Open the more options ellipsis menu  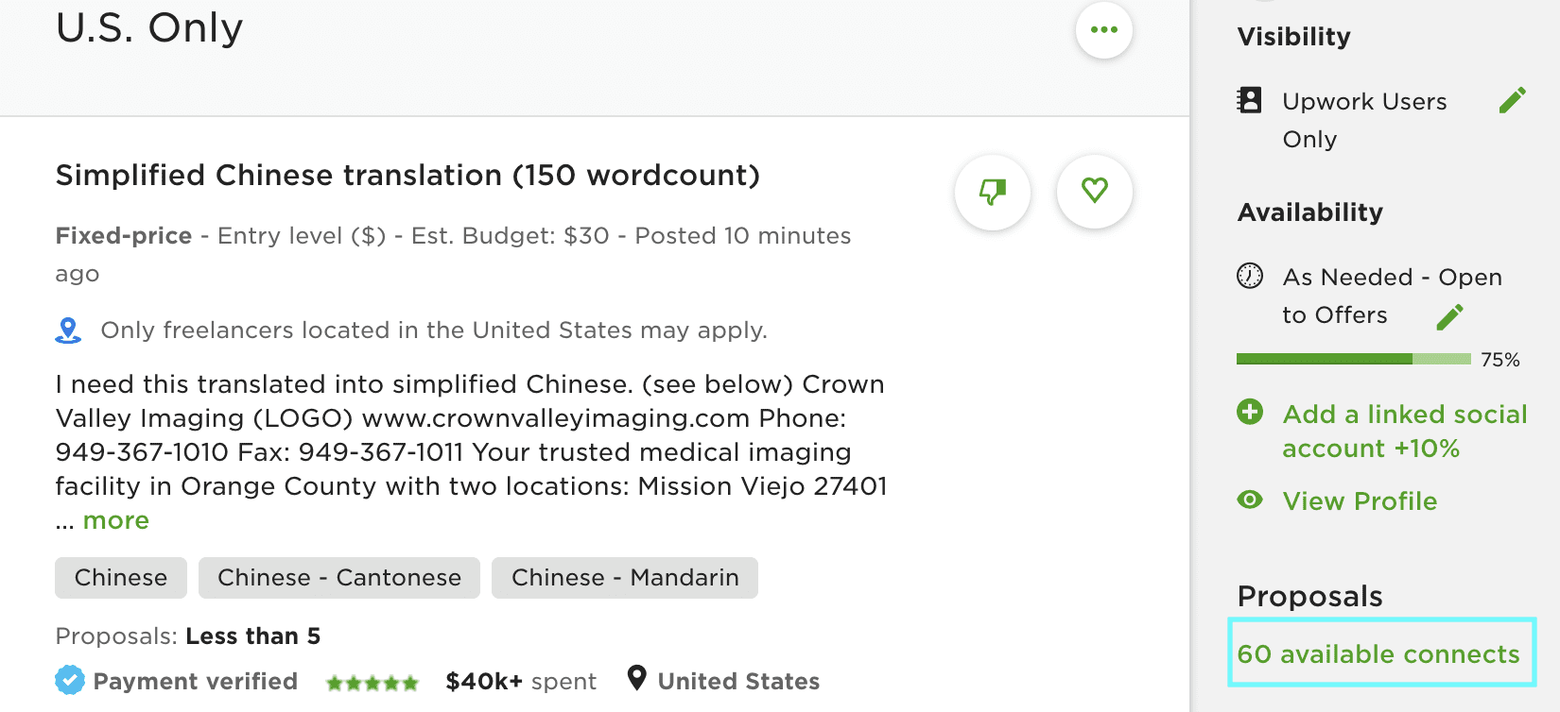[x=1103, y=29]
